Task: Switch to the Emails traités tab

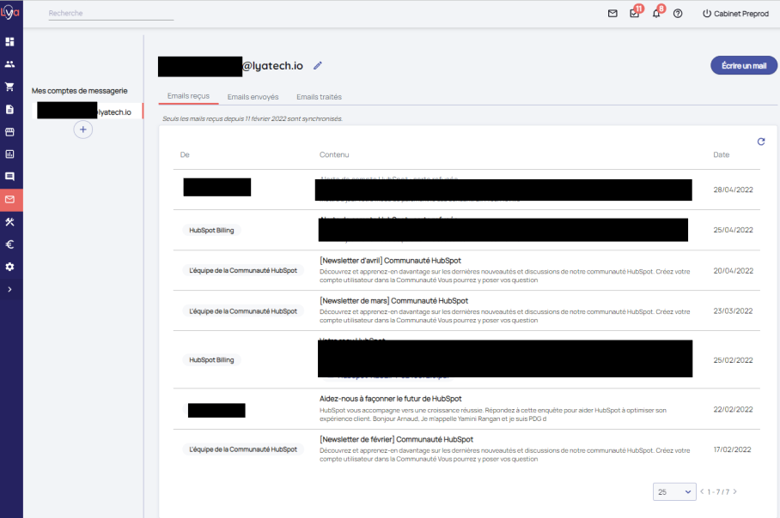Action: pyautogui.click(x=319, y=97)
